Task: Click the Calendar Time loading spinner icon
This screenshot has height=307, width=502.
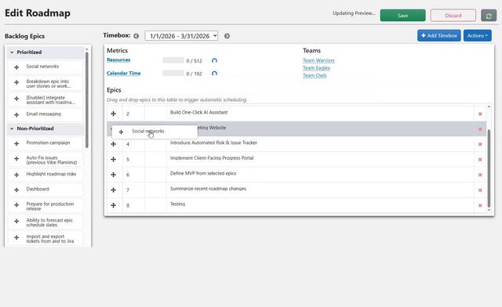Action: 214,74
